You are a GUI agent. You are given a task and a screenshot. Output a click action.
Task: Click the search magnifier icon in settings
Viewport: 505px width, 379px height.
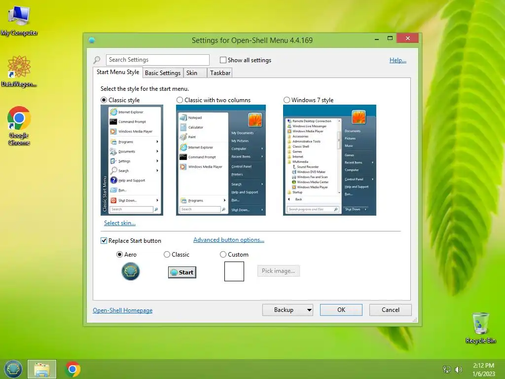97,60
